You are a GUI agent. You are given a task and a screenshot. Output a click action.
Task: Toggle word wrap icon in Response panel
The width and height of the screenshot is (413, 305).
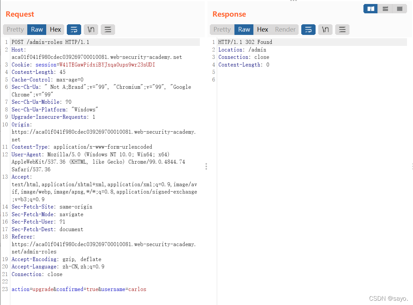point(309,30)
